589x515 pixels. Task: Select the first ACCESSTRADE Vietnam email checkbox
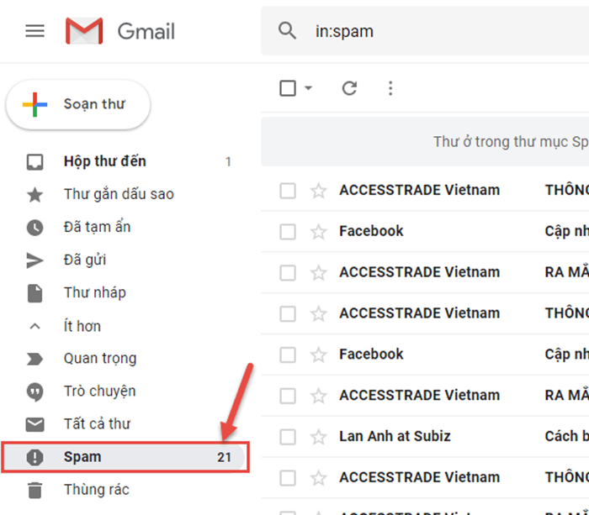click(288, 191)
